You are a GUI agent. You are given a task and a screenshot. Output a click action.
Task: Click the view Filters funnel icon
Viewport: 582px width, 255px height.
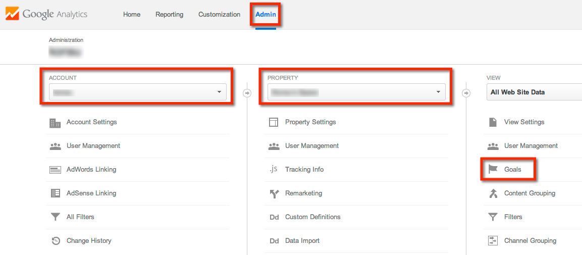click(x=493, y=217)
